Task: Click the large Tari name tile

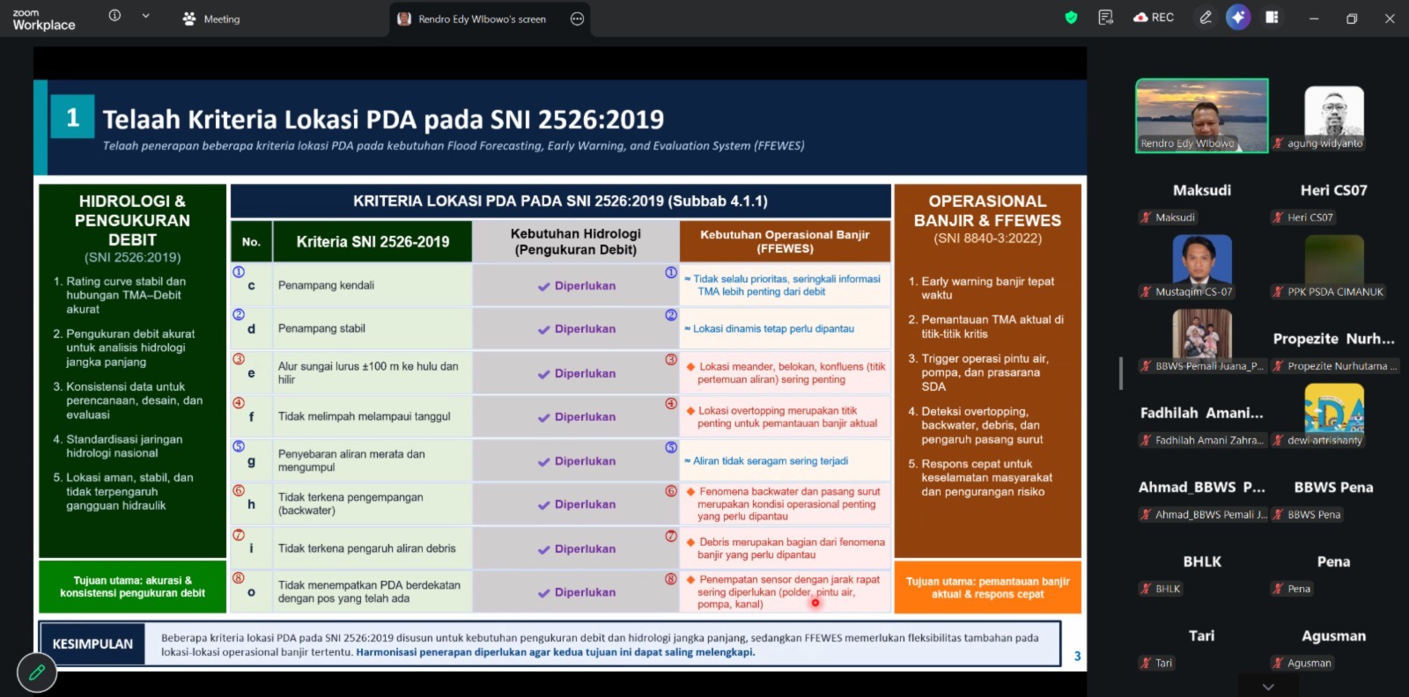Action: click(x=1202, y=635)
